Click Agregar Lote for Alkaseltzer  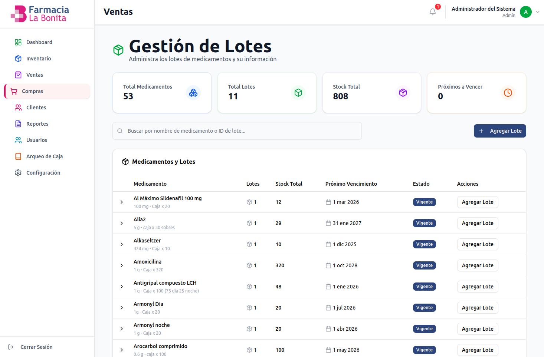(477, 244)
